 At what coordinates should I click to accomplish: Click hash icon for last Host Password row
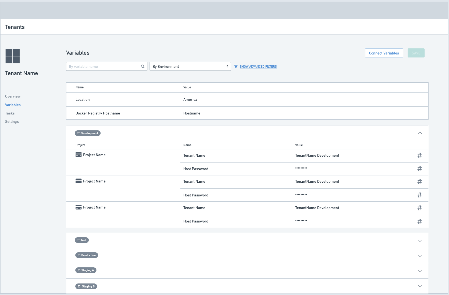419,221
